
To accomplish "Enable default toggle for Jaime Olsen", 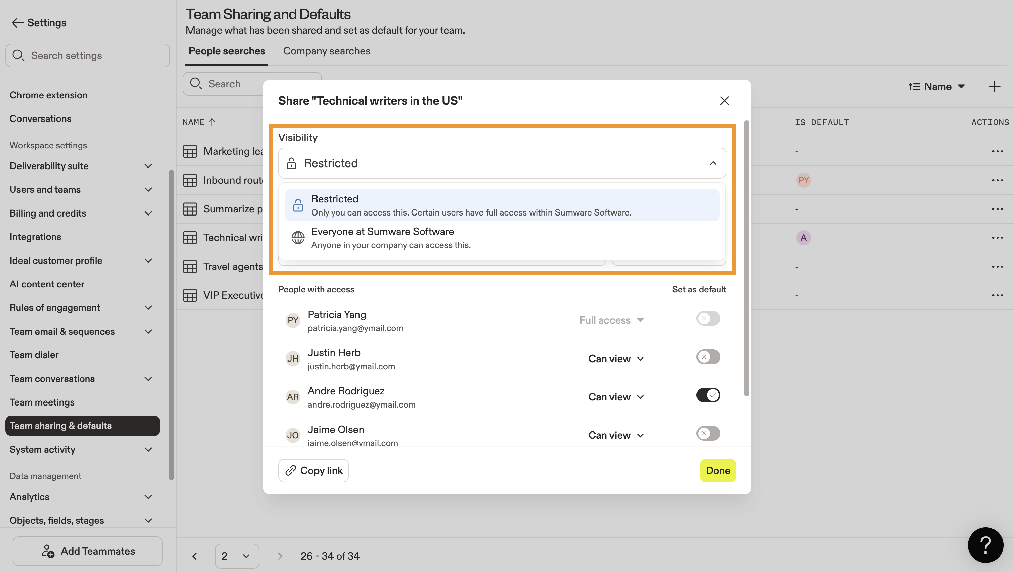I will click(x=708, y=433).
